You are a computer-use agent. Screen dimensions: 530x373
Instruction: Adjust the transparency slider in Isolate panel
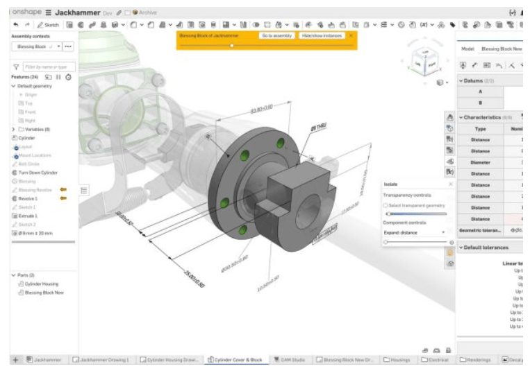pyautogui.click(x=388, y=214)
